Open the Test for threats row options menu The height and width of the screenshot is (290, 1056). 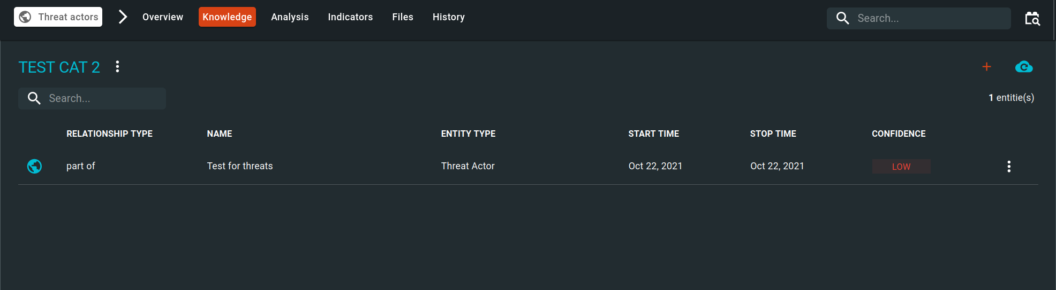coord(1009,166)
